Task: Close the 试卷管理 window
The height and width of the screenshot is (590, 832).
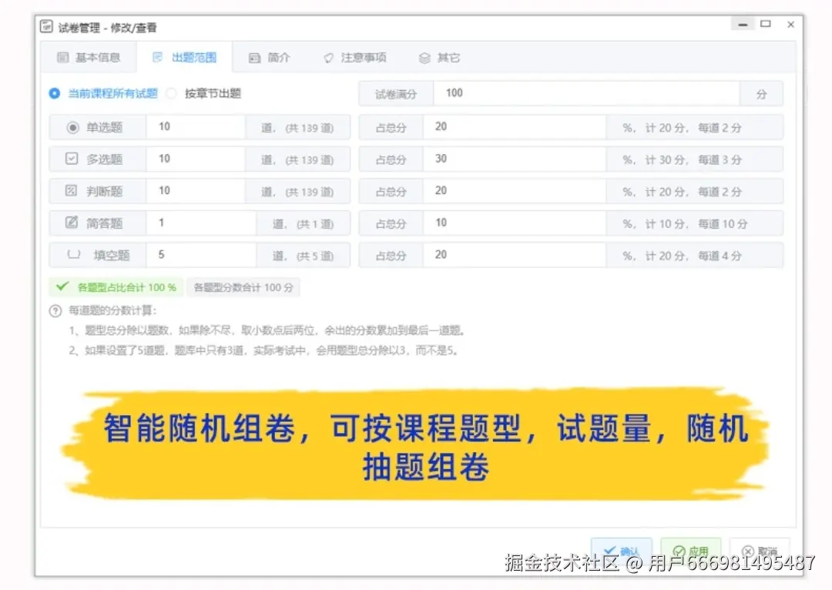Action: (x=790, y=25)
